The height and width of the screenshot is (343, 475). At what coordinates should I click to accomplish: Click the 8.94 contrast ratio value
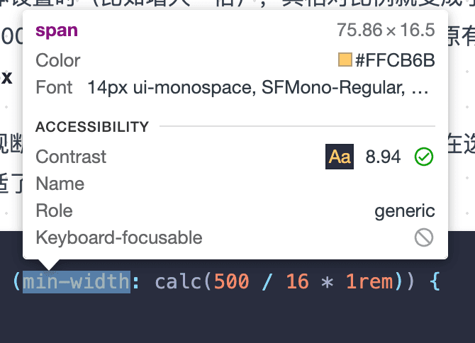383,157
